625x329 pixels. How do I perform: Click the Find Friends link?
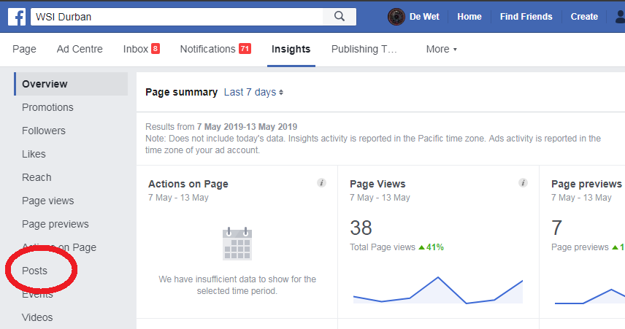click(526, 17)
